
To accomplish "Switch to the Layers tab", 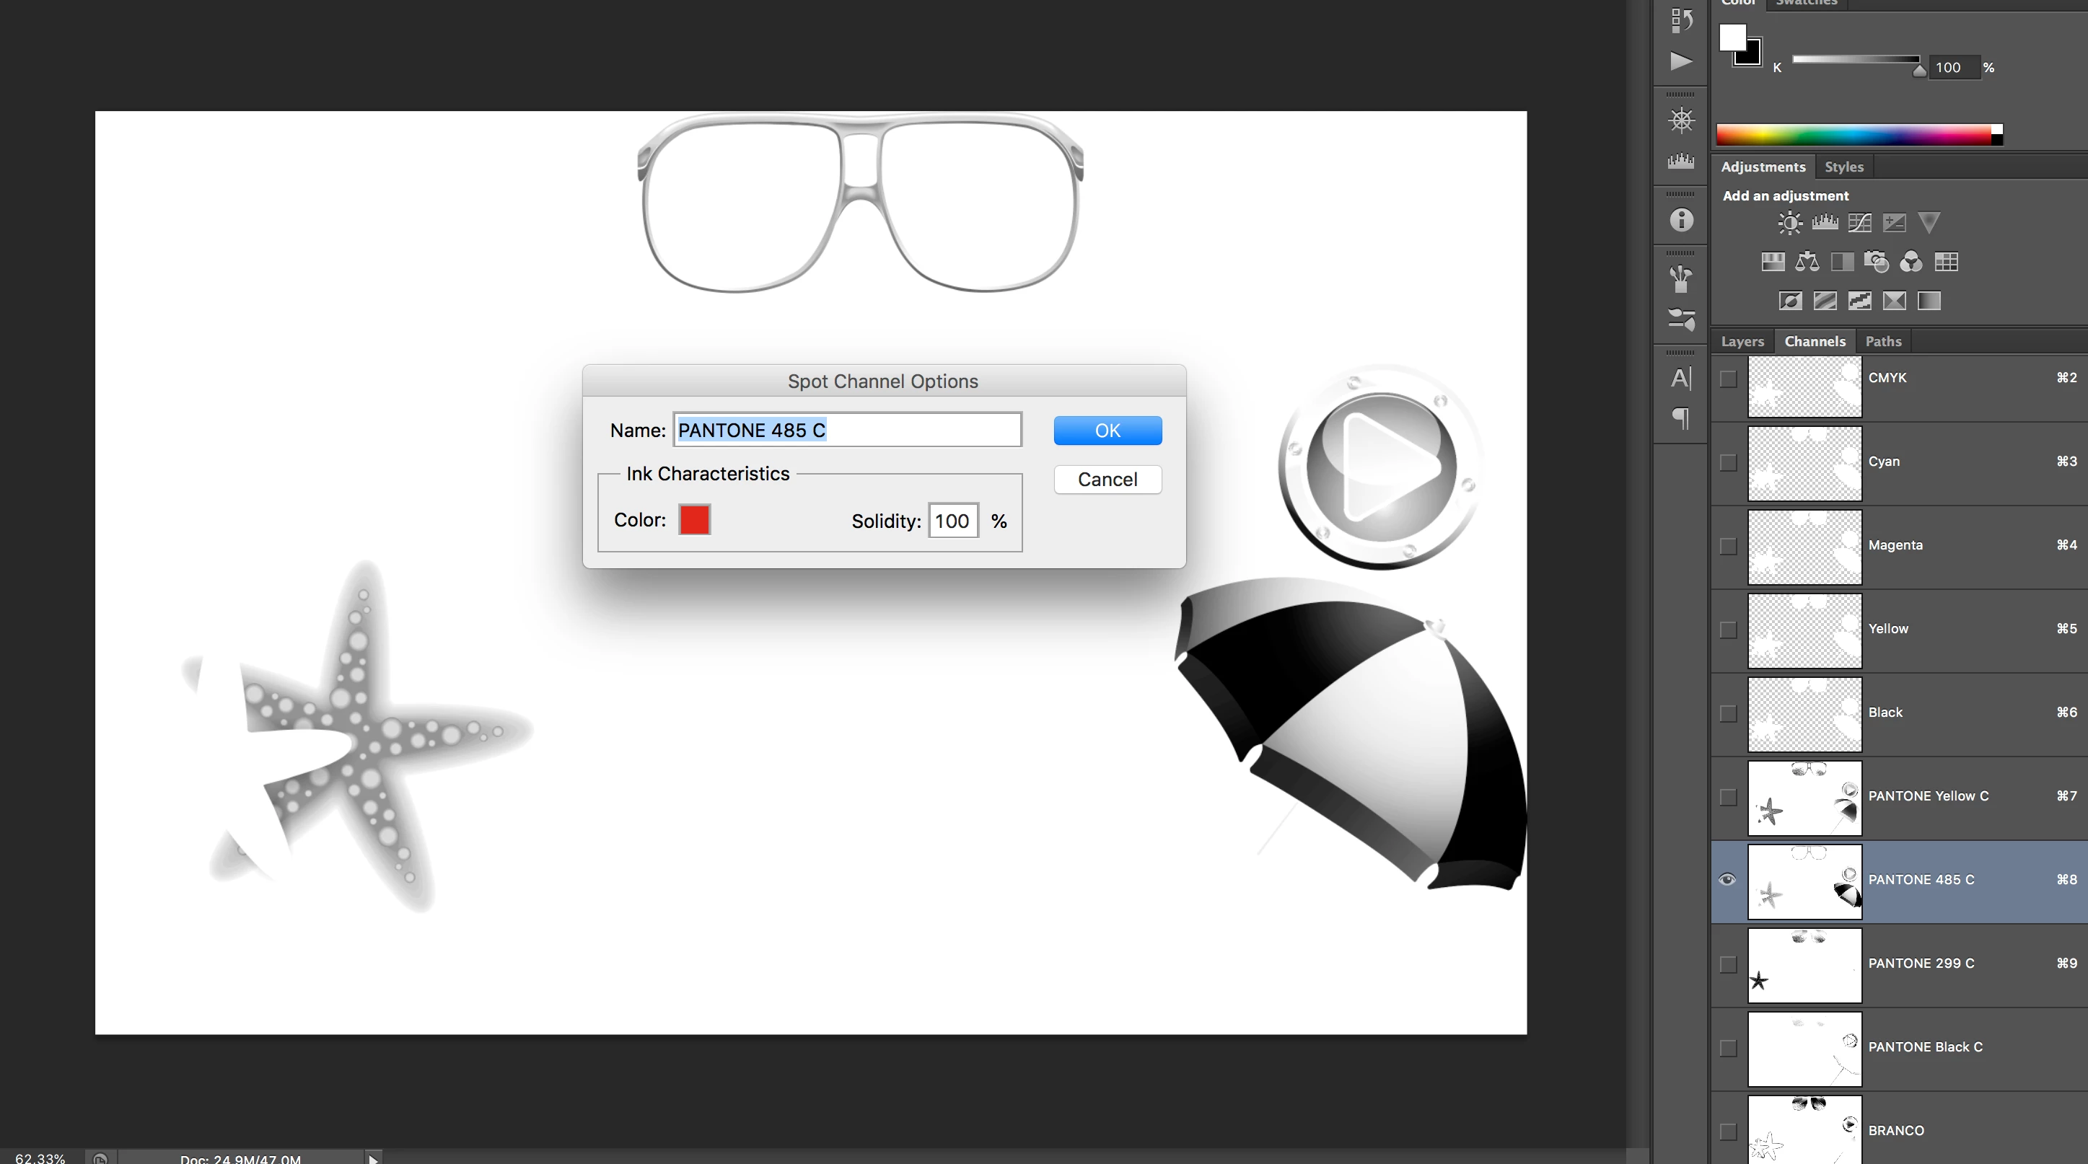I will pos(1742,342).
